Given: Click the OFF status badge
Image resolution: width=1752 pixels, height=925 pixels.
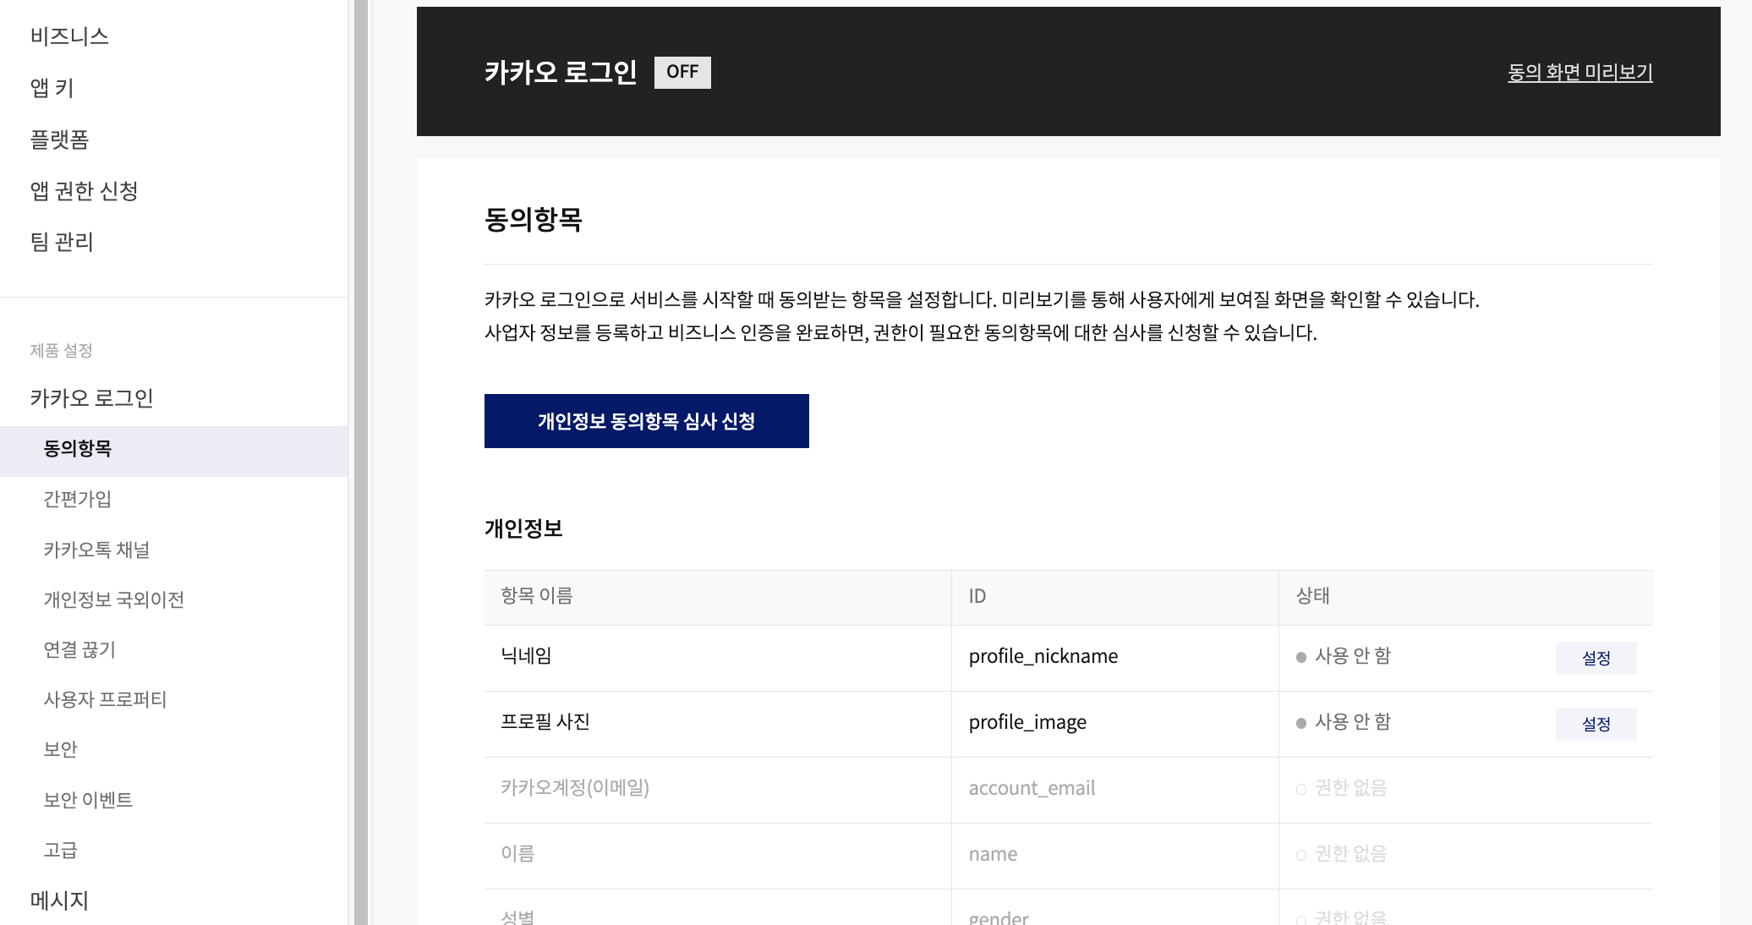Looking at the screenshot, I should click(x=682, y=72).
